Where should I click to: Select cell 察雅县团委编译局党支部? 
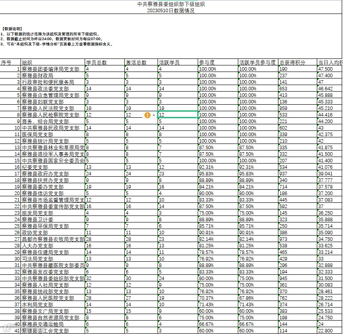(53, 69)
